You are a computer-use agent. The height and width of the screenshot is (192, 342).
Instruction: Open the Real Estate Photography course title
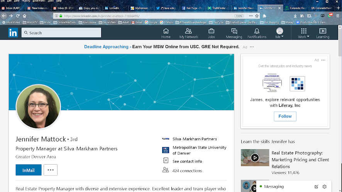[300, 160]
